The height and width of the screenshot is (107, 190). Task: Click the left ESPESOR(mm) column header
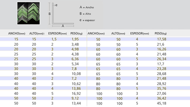point(58,33)
